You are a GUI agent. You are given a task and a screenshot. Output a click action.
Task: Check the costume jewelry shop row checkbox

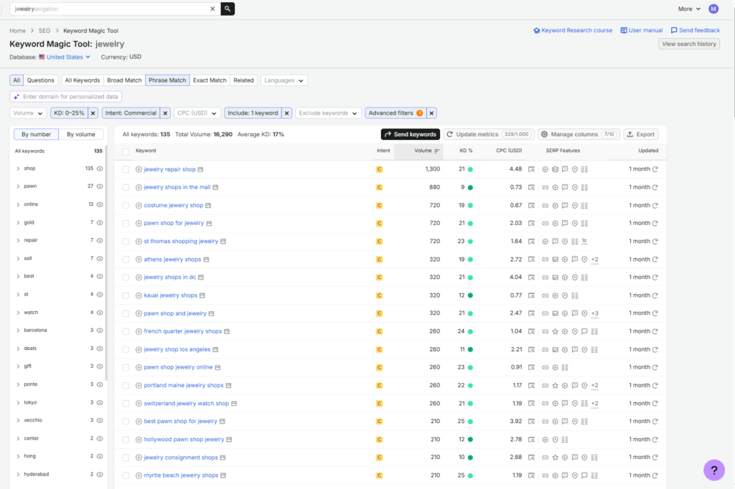pos(126,206)
